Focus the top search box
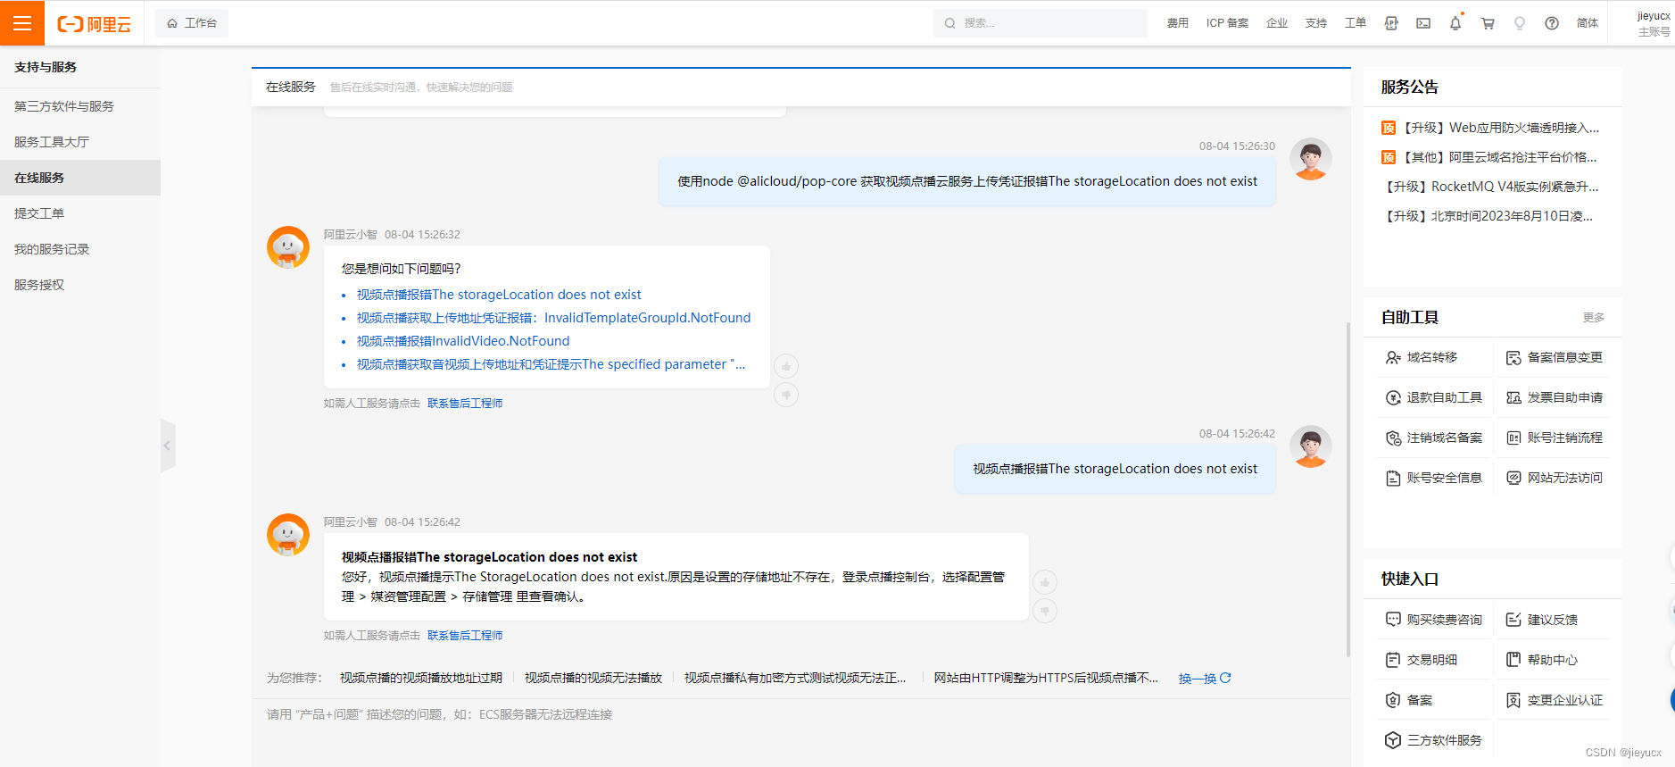1675x767 pixels. tap(1041, 23)
